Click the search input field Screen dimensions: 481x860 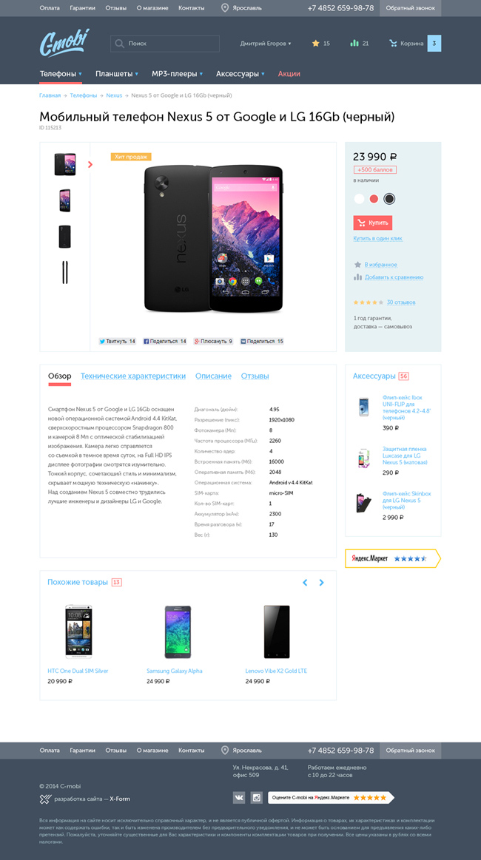(x=165, y=44)
